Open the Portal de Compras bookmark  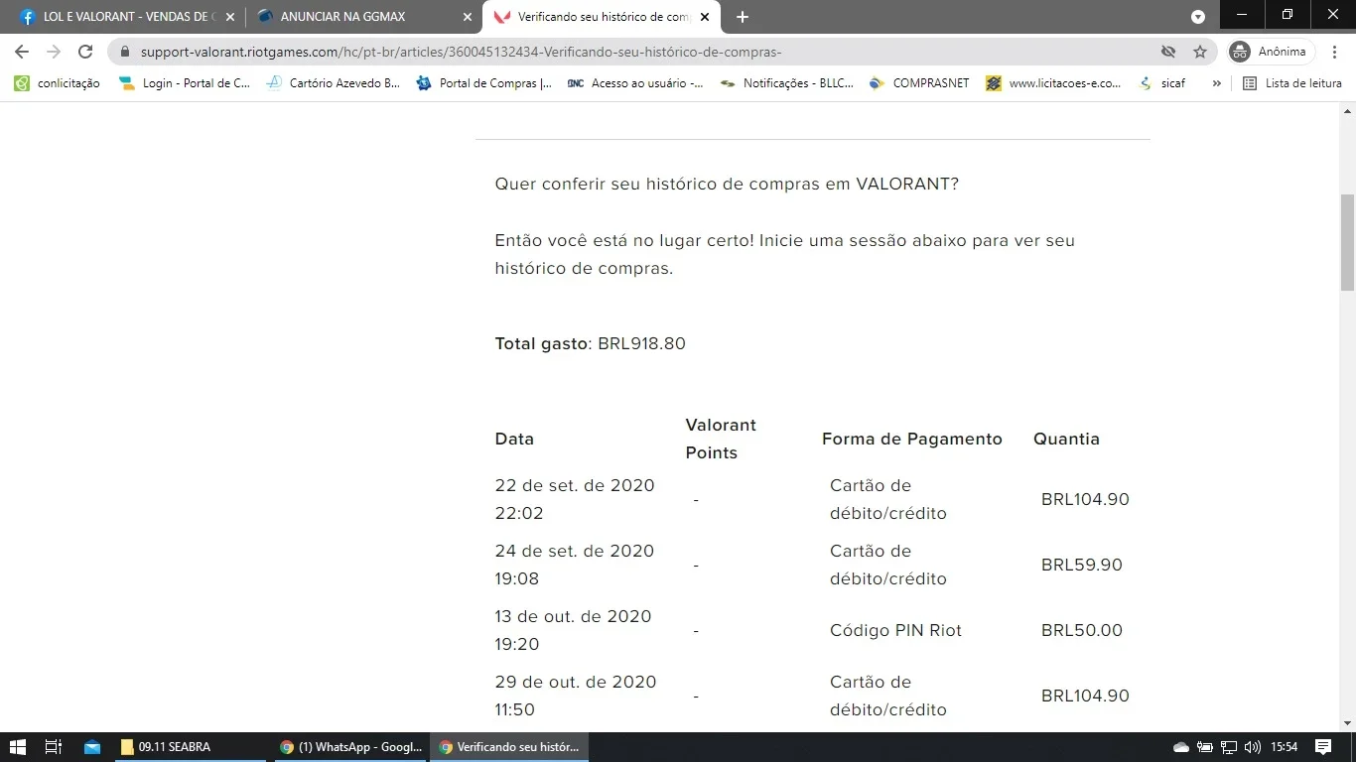pos(484,83)
